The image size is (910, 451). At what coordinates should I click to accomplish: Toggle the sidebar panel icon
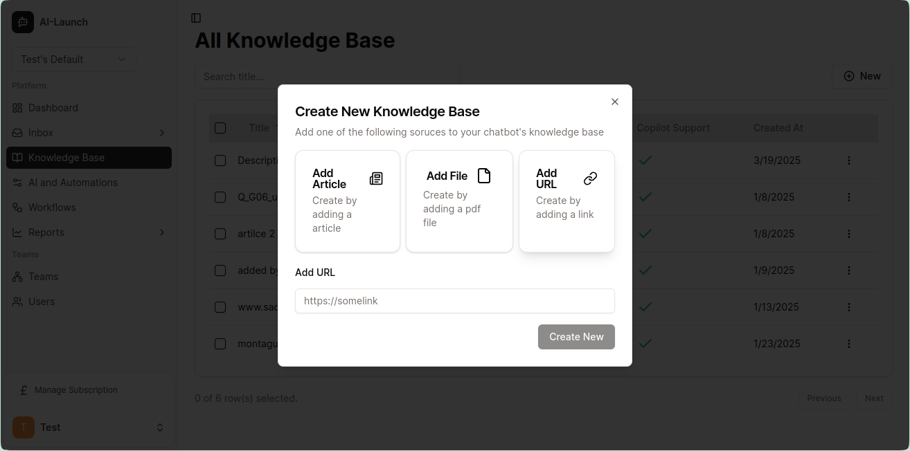196,18
